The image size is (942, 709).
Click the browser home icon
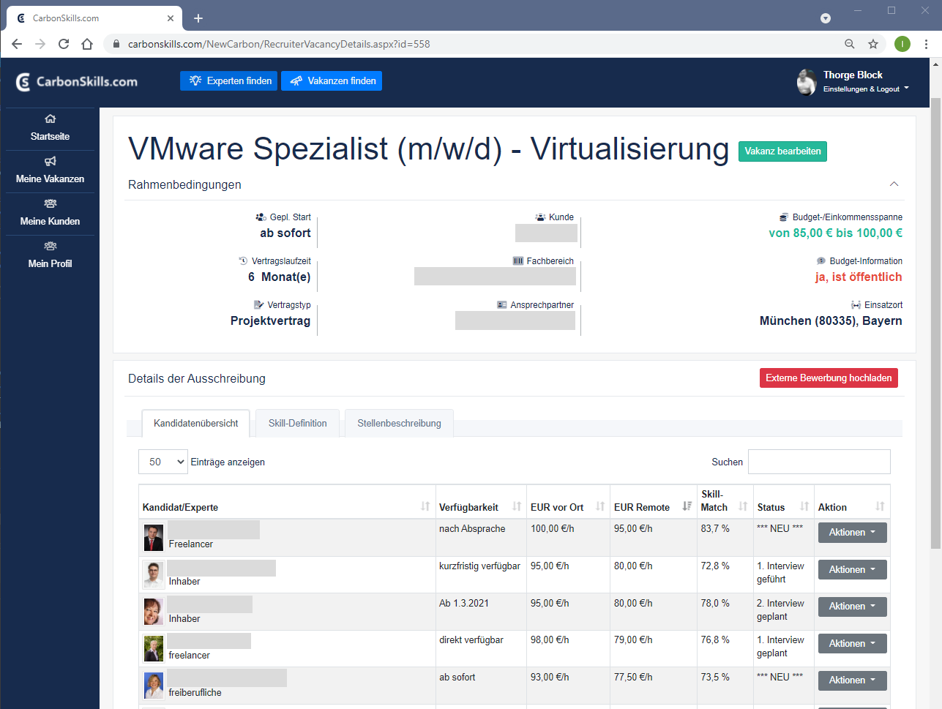click(87, 44)
